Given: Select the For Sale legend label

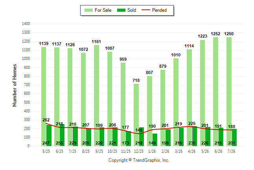Looking at the screenshot, I should pyautogui.click(x=103, y=10).
